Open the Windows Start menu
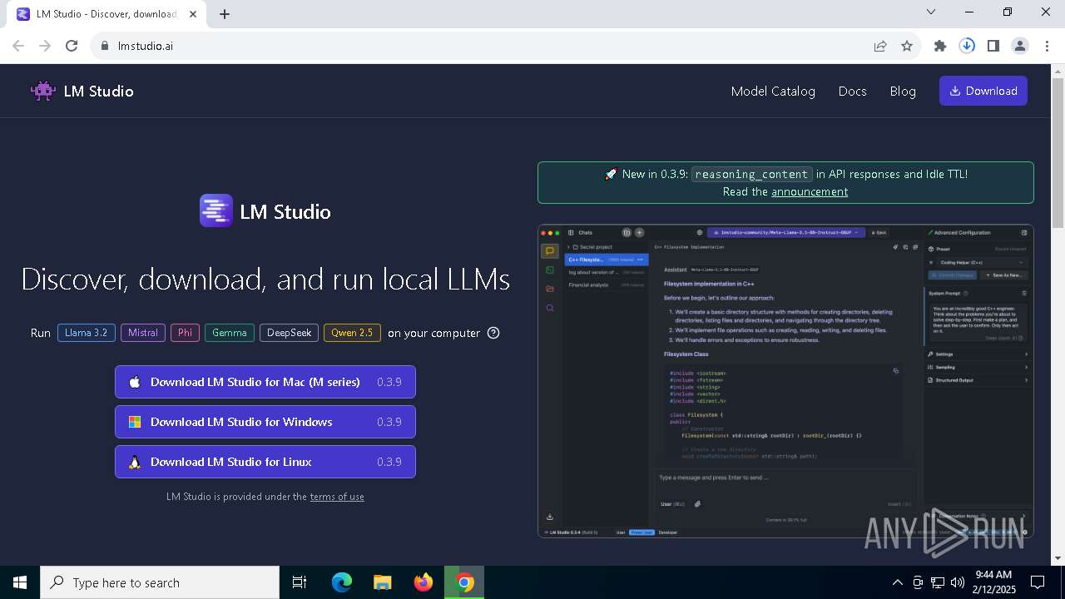The width and height of the screenshot is (1065, 599). click(x=20, y=582)
